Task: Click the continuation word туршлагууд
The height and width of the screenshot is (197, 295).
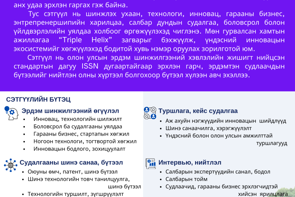Action: click(x=272, y=143)
